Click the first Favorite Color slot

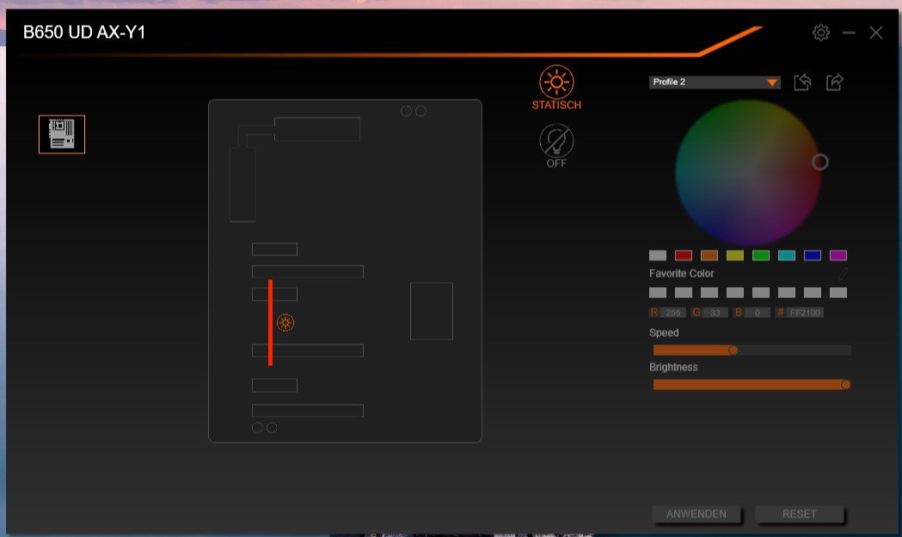(658, 293)
